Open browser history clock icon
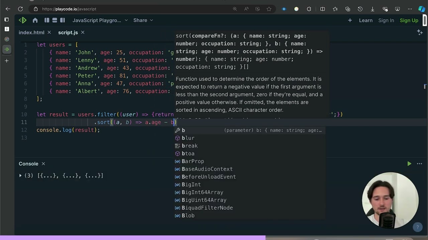 coord(360,9)
